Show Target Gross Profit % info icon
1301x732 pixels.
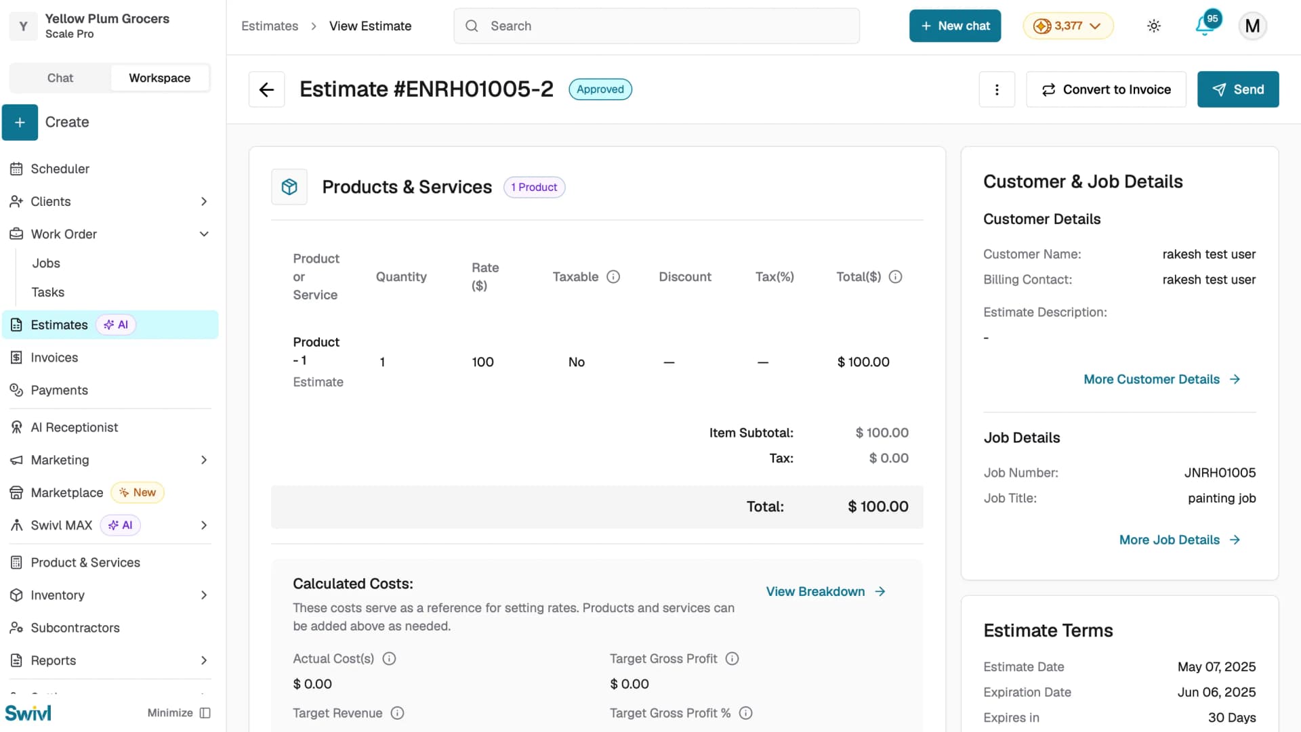point(745,713)
